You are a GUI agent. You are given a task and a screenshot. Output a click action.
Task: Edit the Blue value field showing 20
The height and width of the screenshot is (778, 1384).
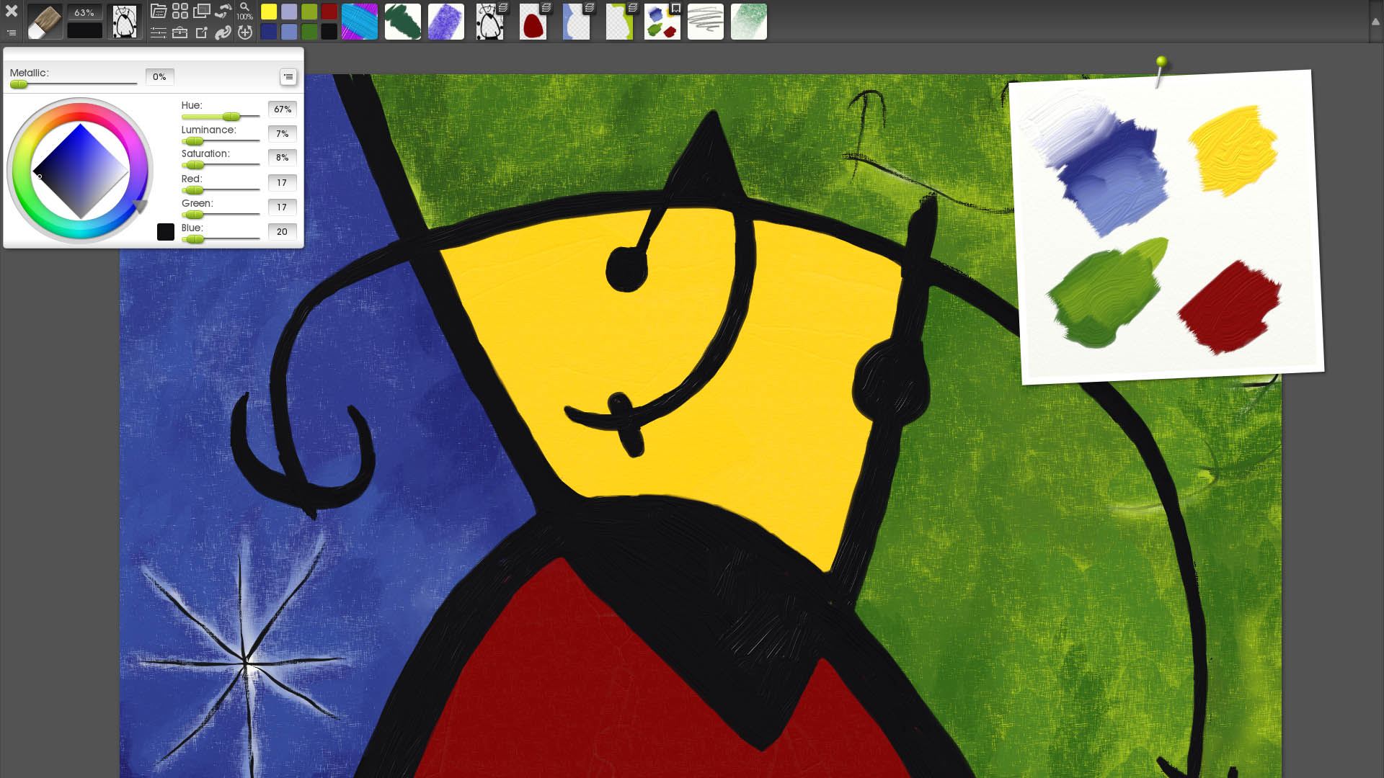[282, 231]
